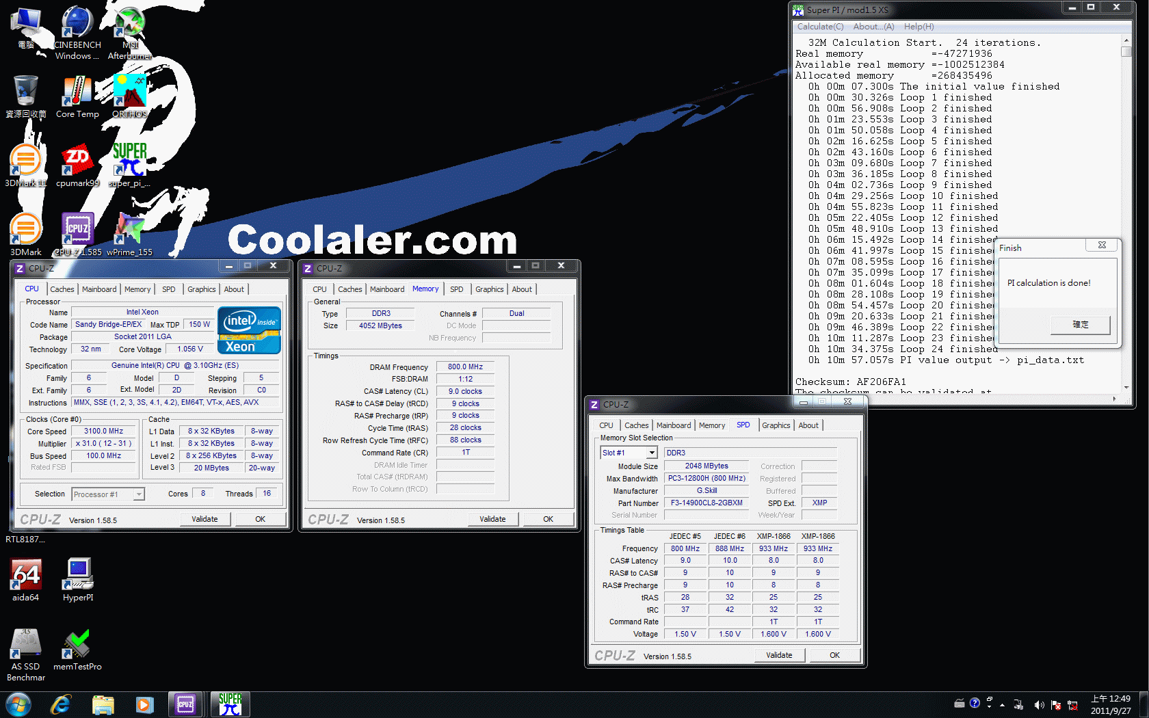Click part number F3-14900CL8-2GBXM
Viewport: 1149px width, 718px height.
click(x=706, y=503)
